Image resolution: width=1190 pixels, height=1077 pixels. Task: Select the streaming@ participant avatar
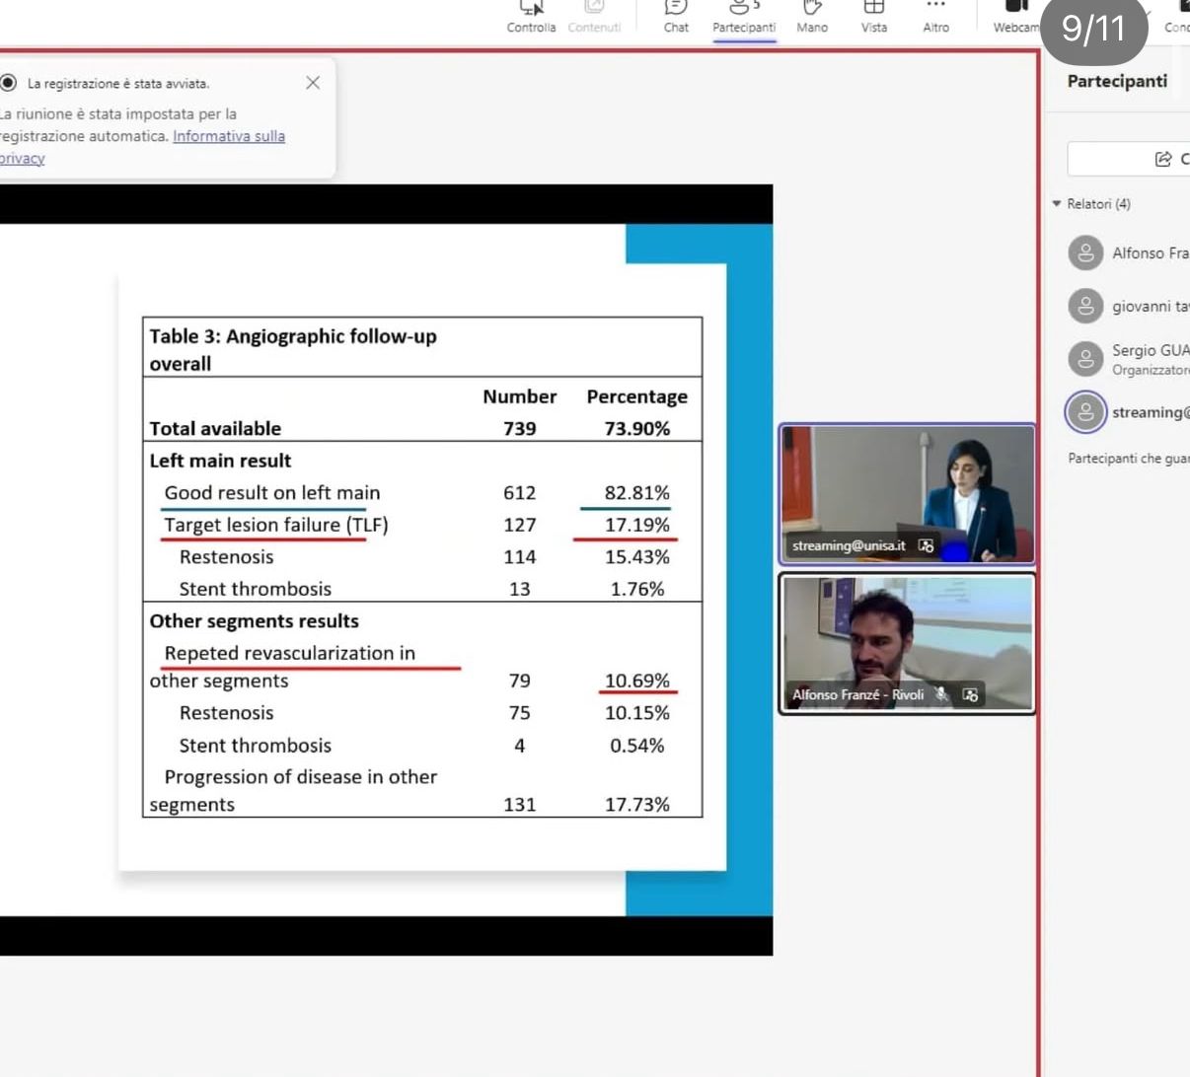(x=1085, y=412)
